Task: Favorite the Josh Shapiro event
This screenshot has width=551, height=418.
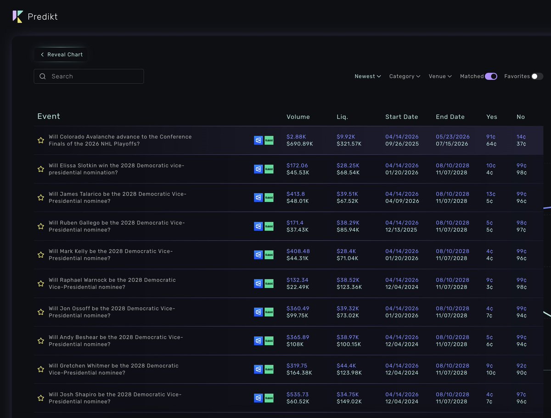Action: 41,398
